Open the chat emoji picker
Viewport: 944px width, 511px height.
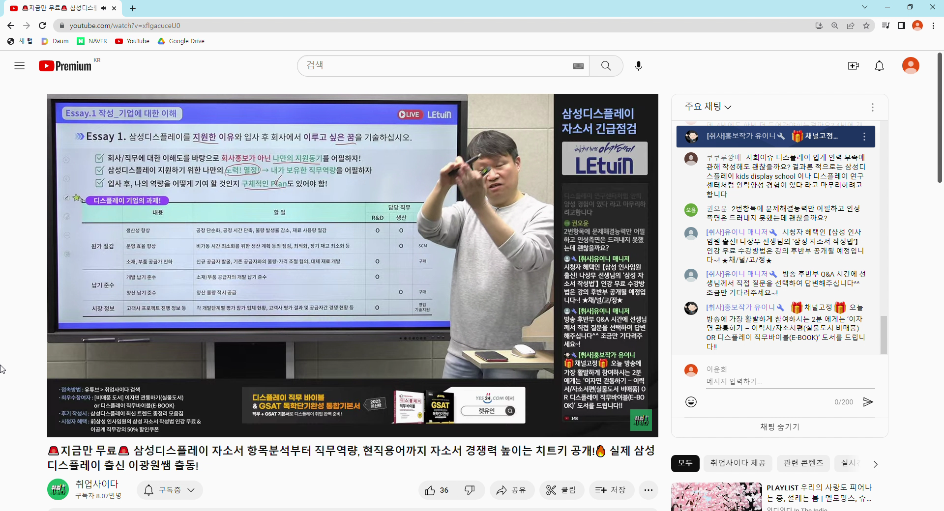click(x=691, y=402)
